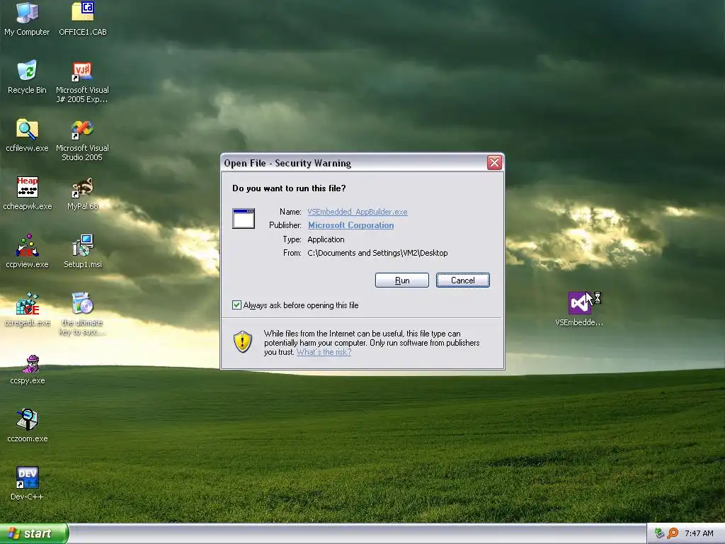Viewport: 725px width, 544px height.
Task: Click the C:\Documents and Settings\VM2\Desktop path text
Action: click(378, 253)
